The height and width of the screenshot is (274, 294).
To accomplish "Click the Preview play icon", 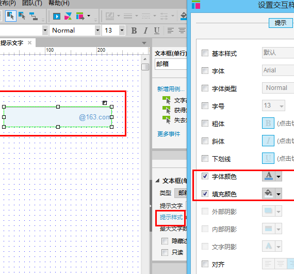I will coord(57,17).
